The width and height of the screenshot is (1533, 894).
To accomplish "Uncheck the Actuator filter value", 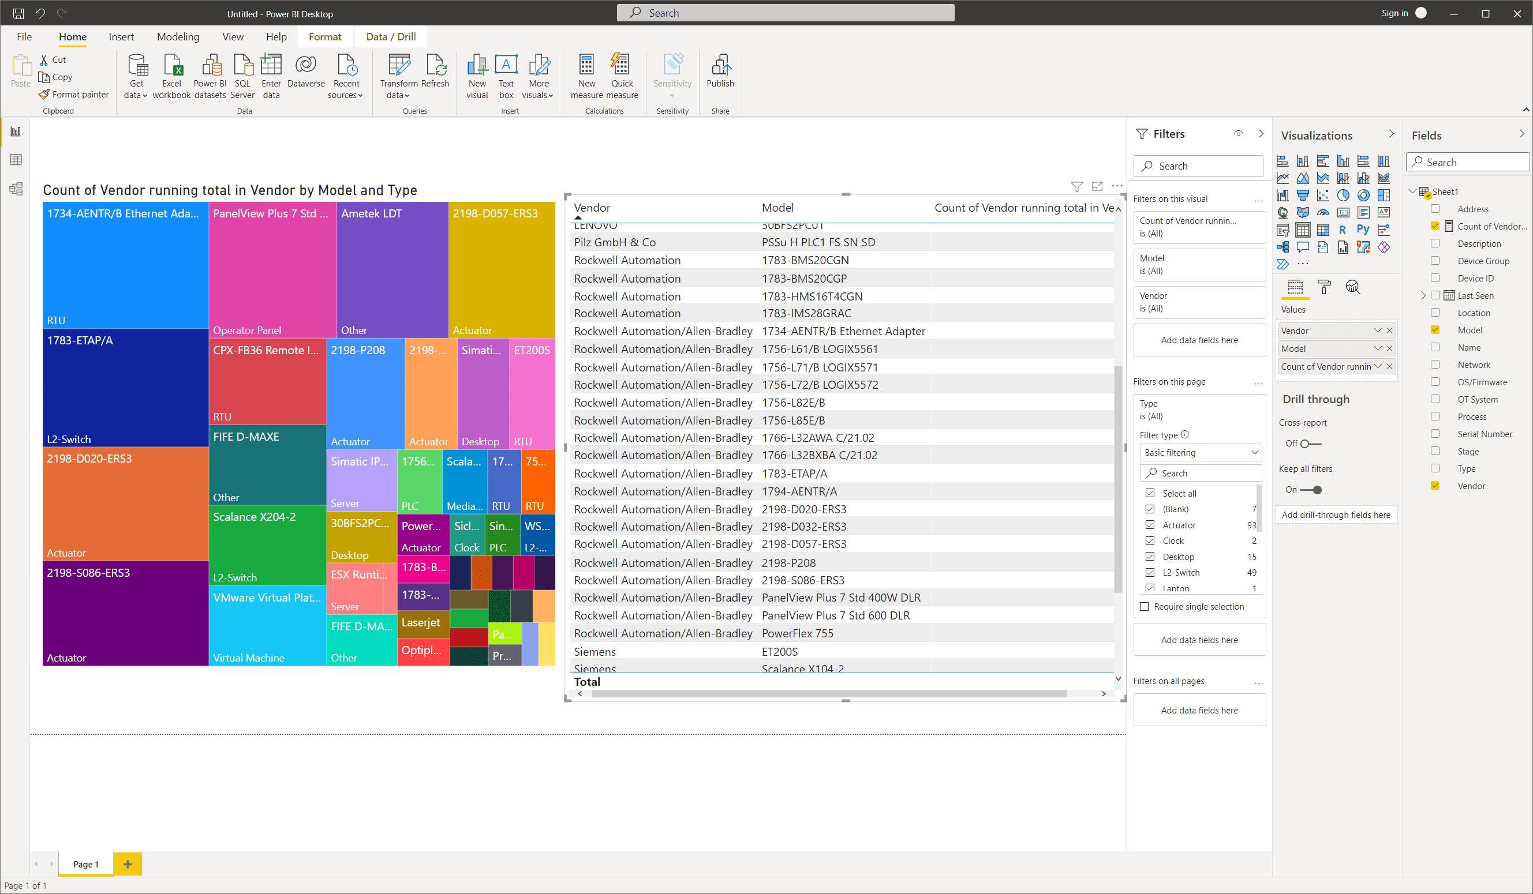I will tap(1150, 524).
